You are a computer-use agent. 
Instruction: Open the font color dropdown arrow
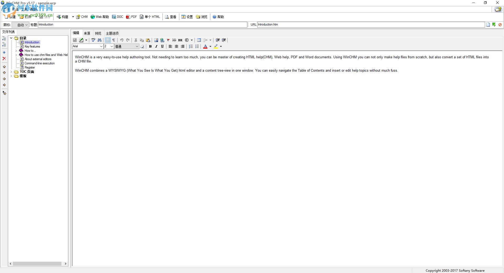tap(210, 46)
